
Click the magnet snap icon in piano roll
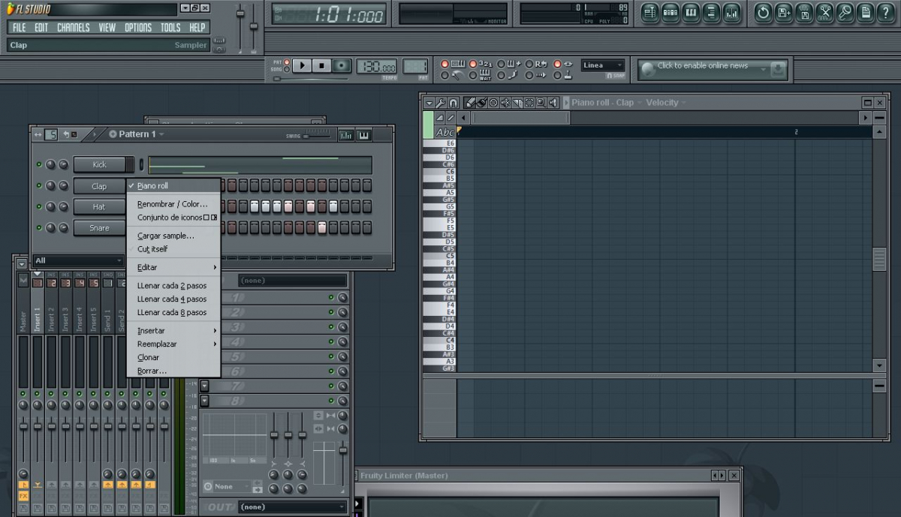point(454,103)
